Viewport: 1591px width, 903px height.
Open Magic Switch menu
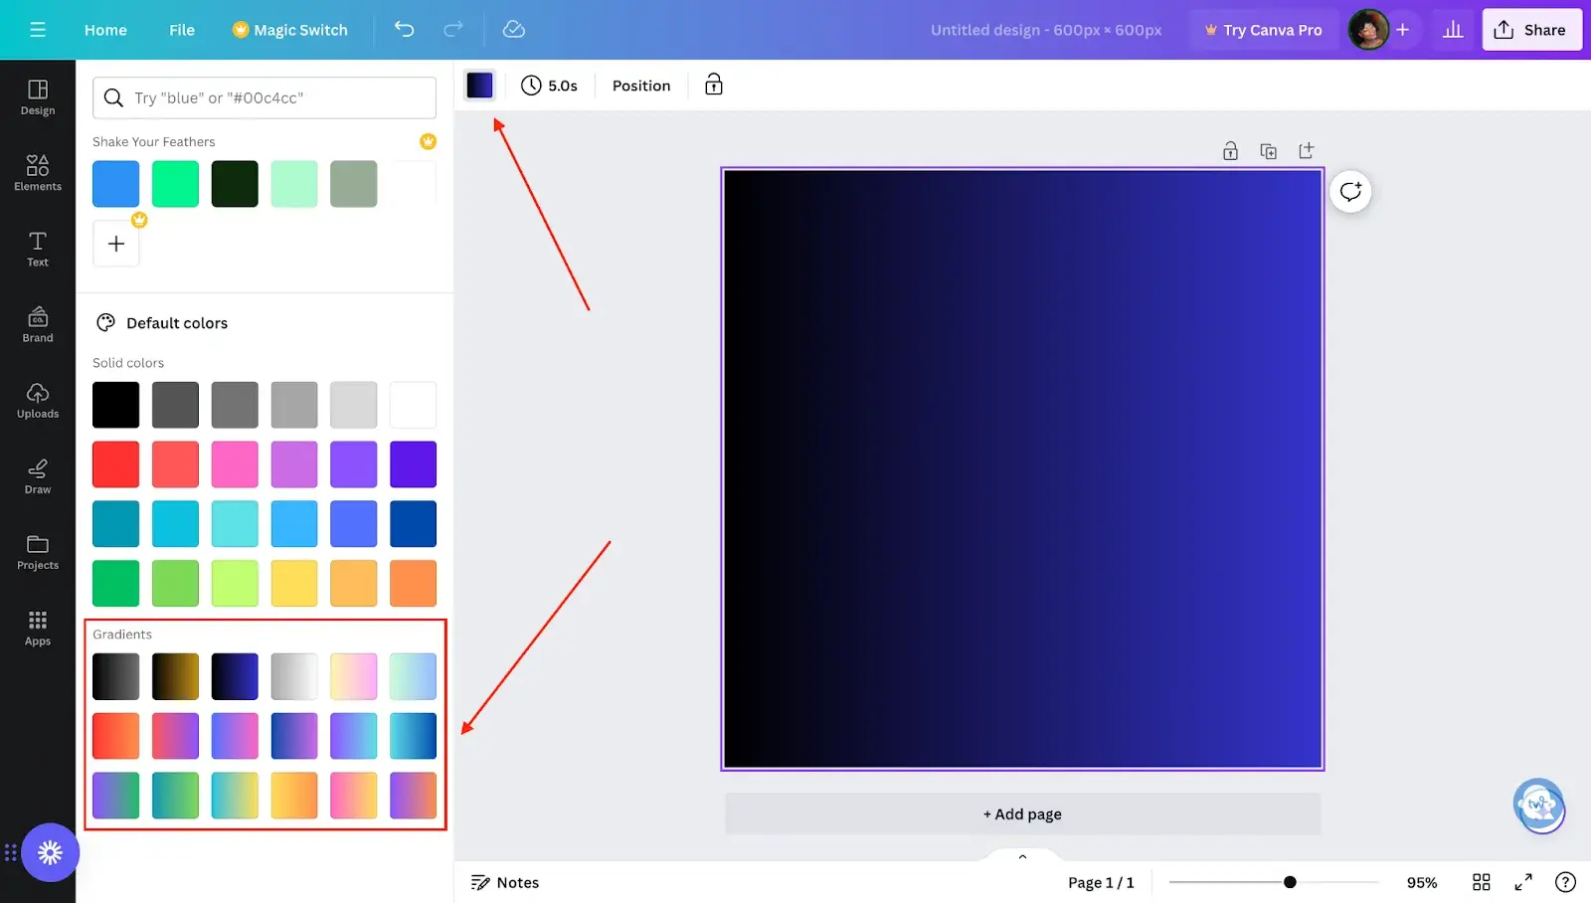click(290, 30)
